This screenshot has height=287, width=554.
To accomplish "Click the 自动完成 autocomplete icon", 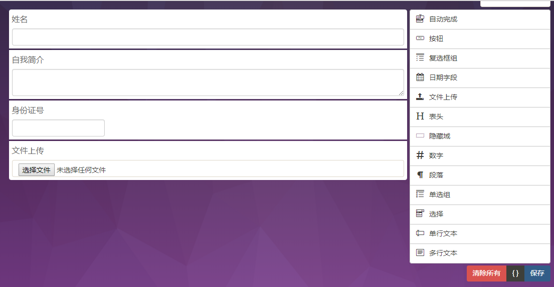I will [x=420, y=19].
